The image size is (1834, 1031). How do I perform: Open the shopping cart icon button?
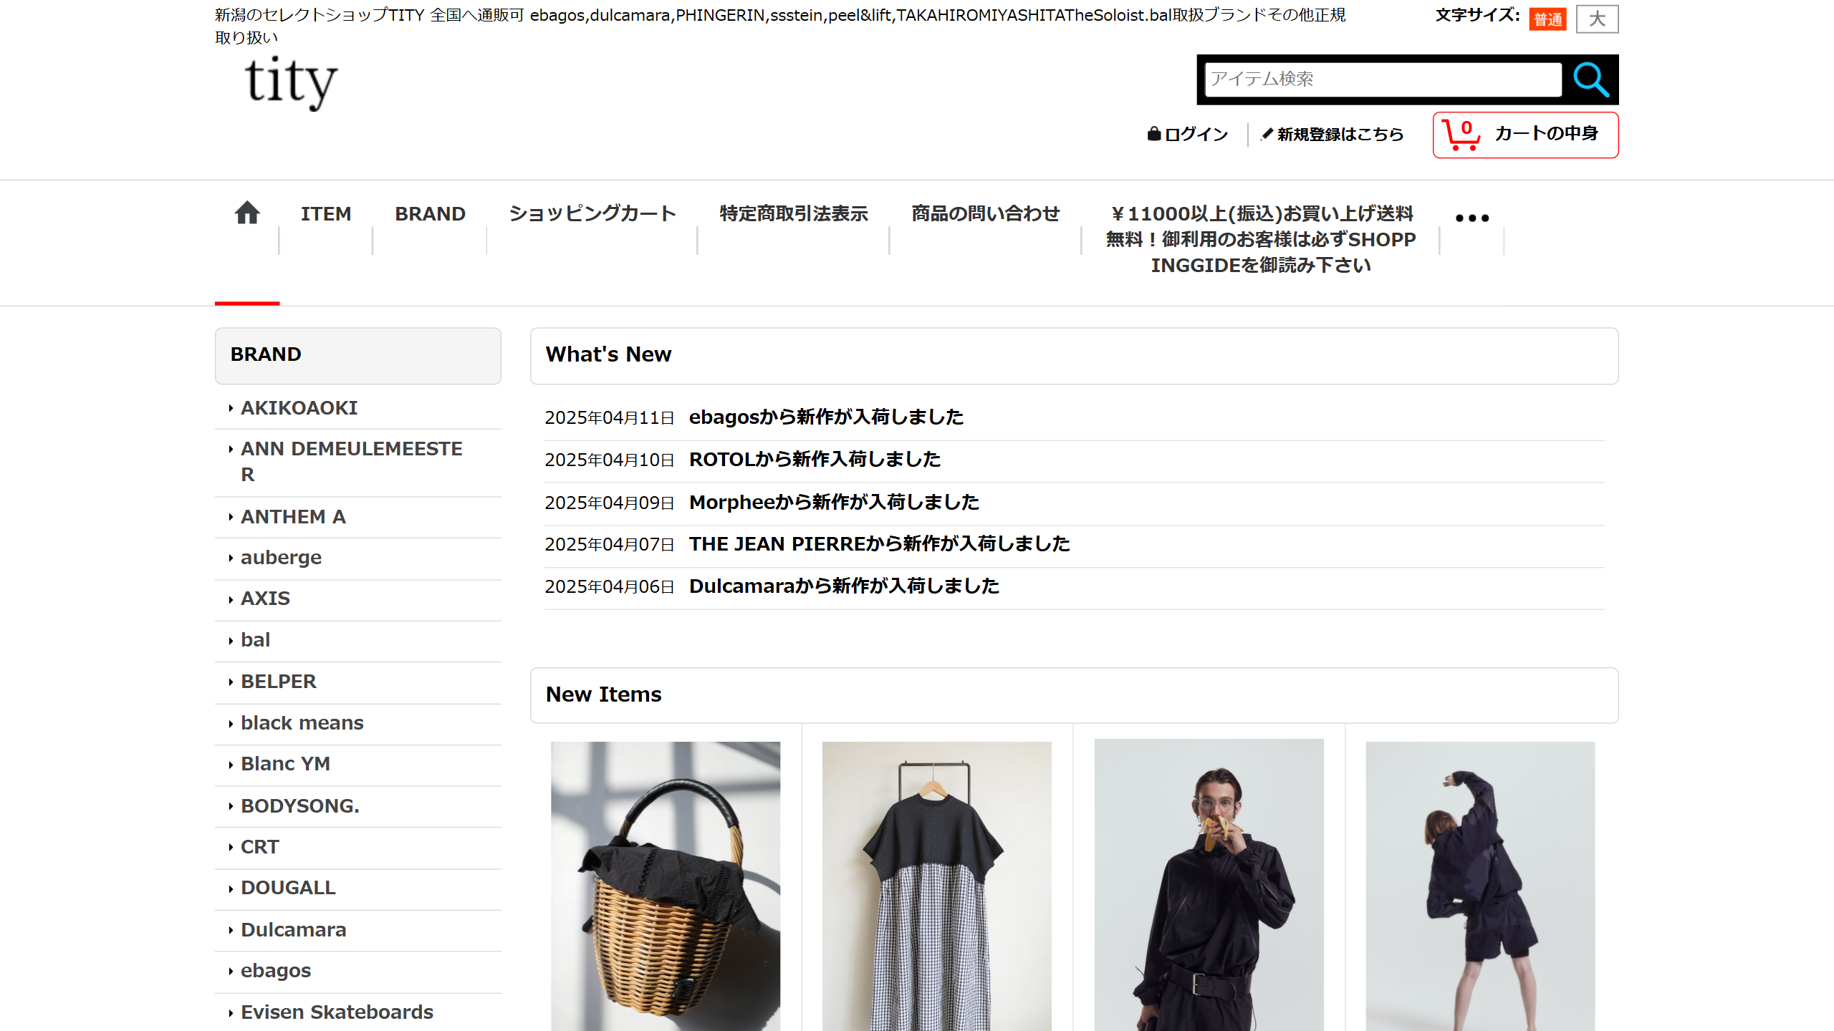(x=1525, y=135)
